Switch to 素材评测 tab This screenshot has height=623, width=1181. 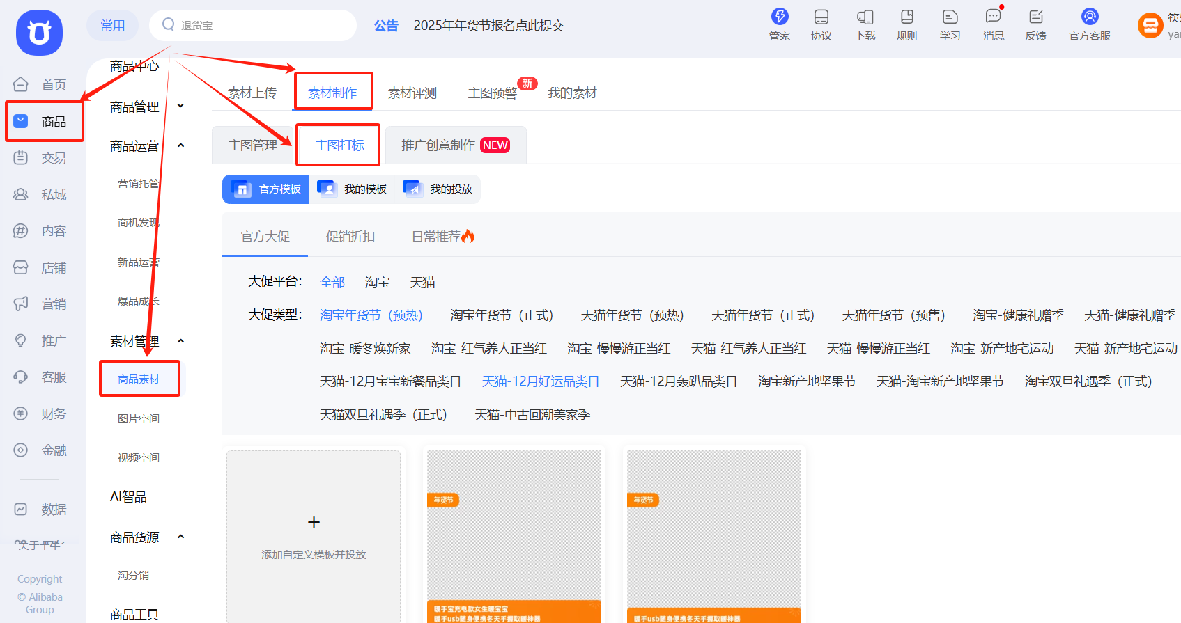[412, 93]
